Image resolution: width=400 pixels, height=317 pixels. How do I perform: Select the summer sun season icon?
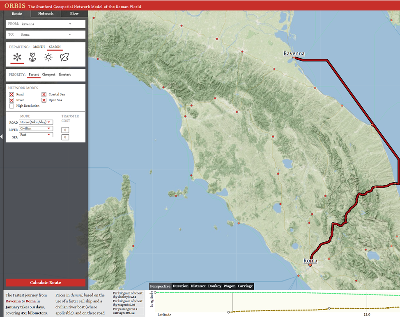48,57
